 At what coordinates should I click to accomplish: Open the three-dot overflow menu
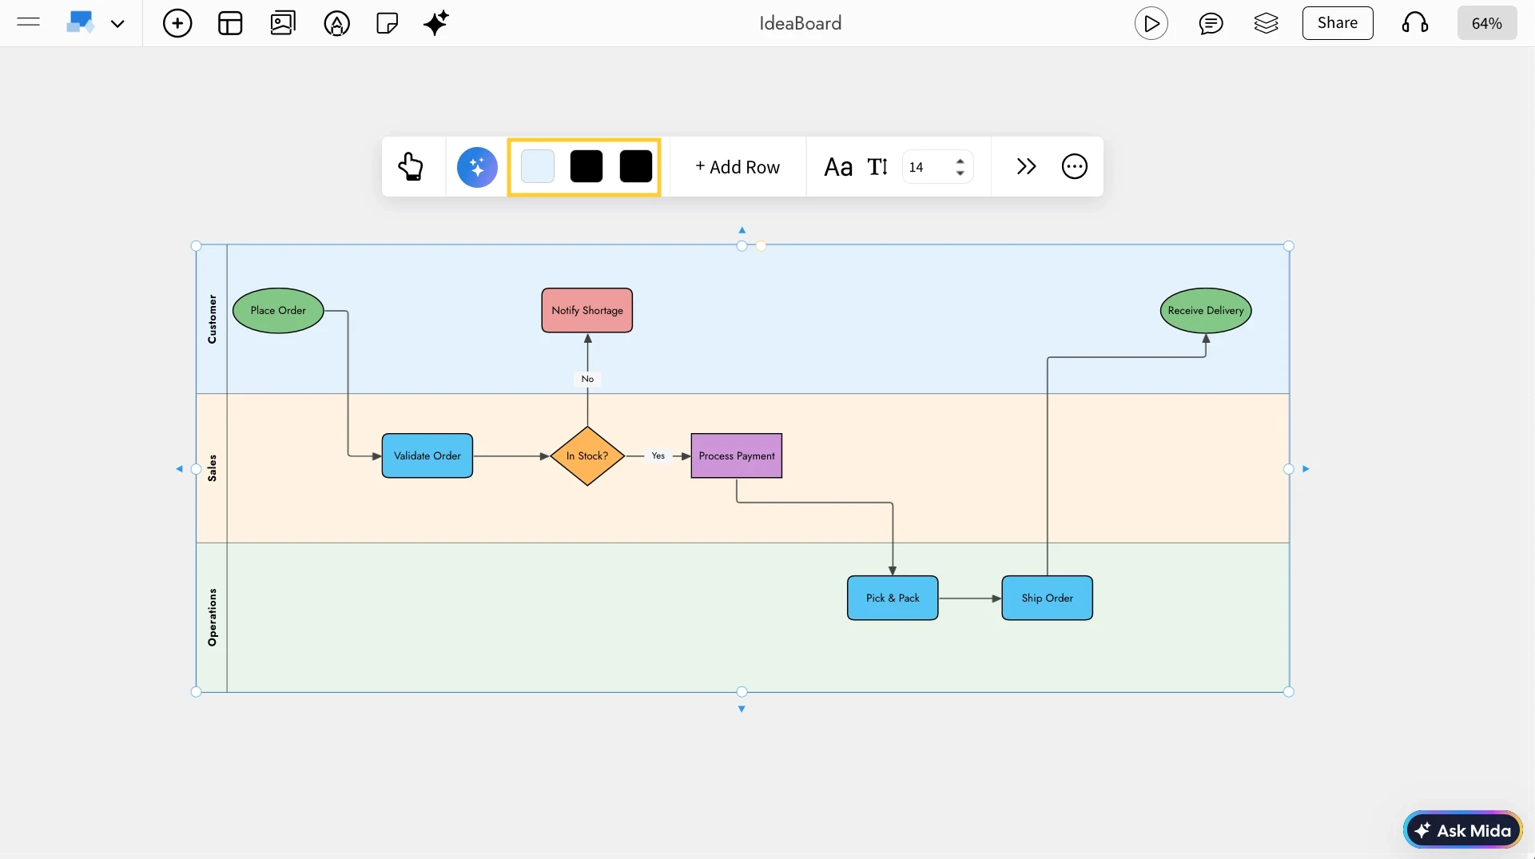(x=1075, y=166)
